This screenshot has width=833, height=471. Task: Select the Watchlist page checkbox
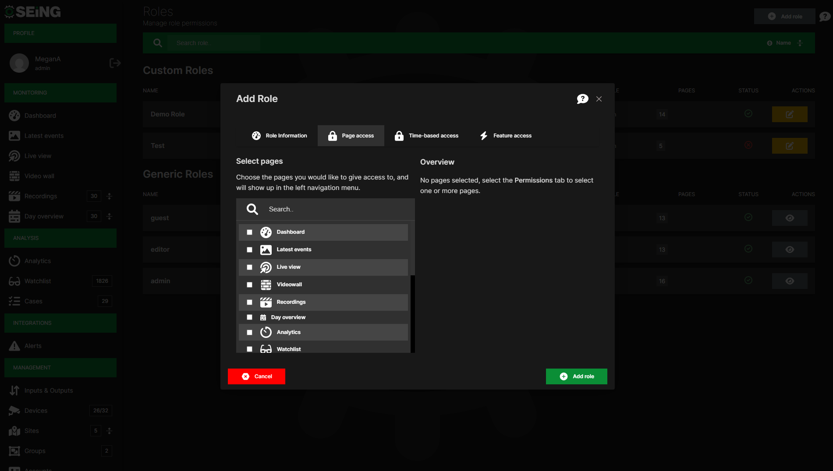tap(250, 349)
